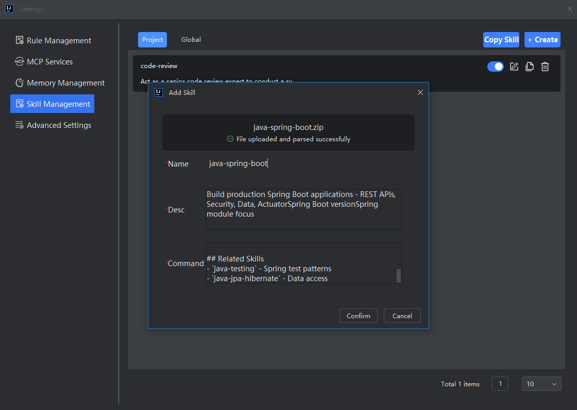Cancel the Add Skill dialog

click(402, 316)
